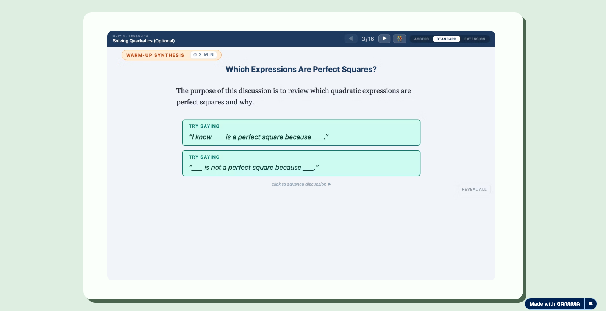Go back to the previous slide
606x311 pixels.
[x=350, y=39]
